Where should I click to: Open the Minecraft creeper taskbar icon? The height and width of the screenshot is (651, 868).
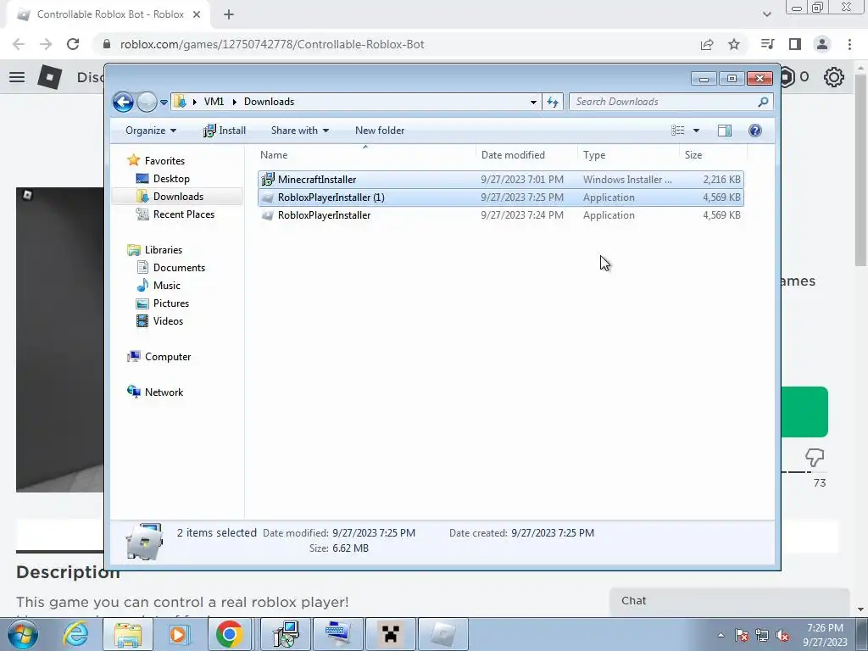[390, 634]
